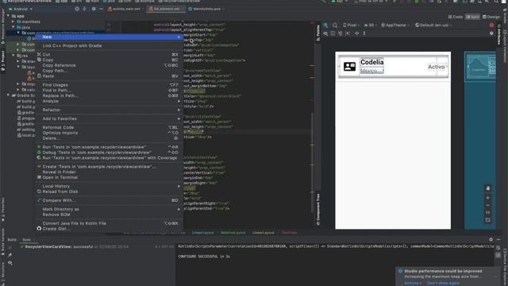Click the help question mark icon
508x286 pixels.
point(491,33)
